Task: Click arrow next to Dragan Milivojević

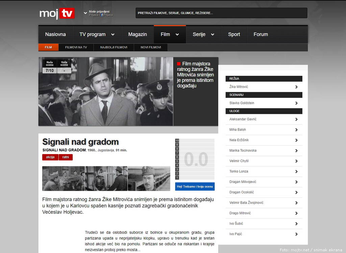Action: [296, 182]
